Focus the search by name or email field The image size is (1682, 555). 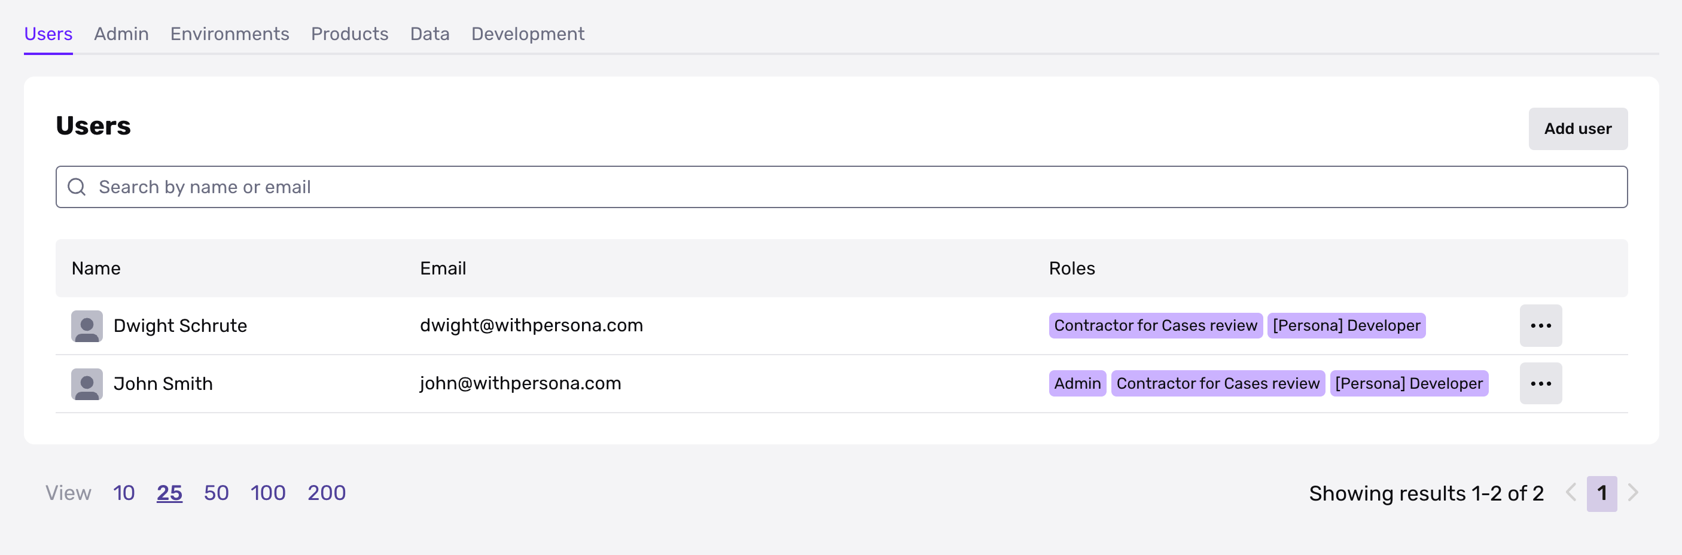tap(841, 187)
